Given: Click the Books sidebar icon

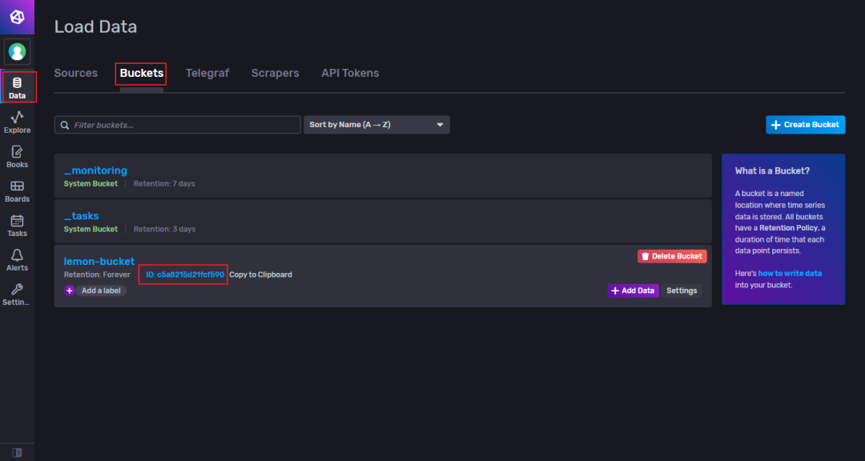Looking at the screenshot, I should coord(17,155).
